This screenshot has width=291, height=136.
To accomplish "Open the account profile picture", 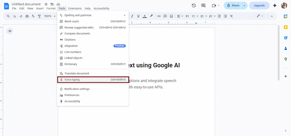I will [284, 5].
